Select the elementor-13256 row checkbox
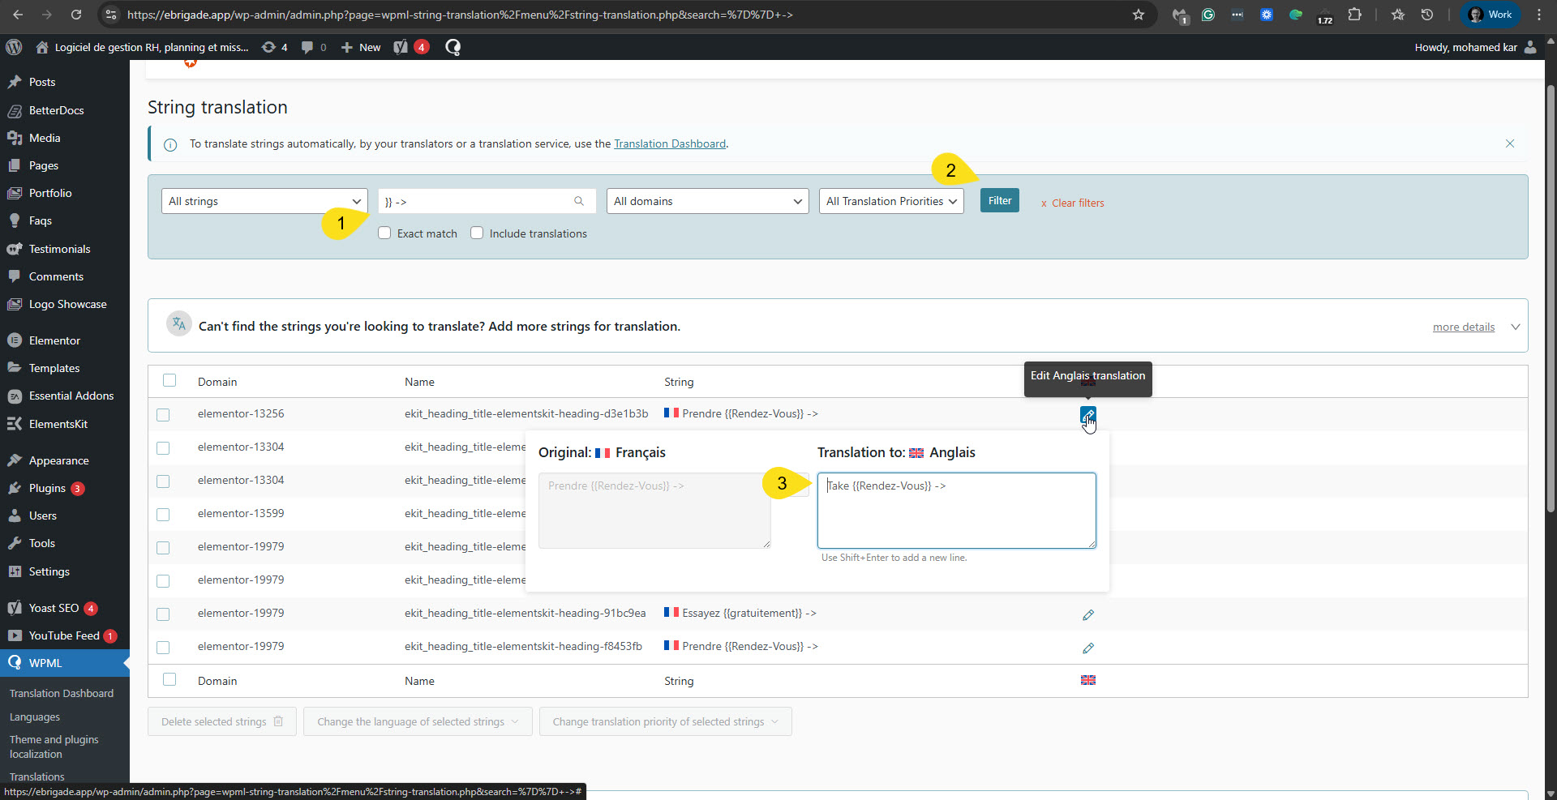The image size is (1557, 800). pos(163,415)
